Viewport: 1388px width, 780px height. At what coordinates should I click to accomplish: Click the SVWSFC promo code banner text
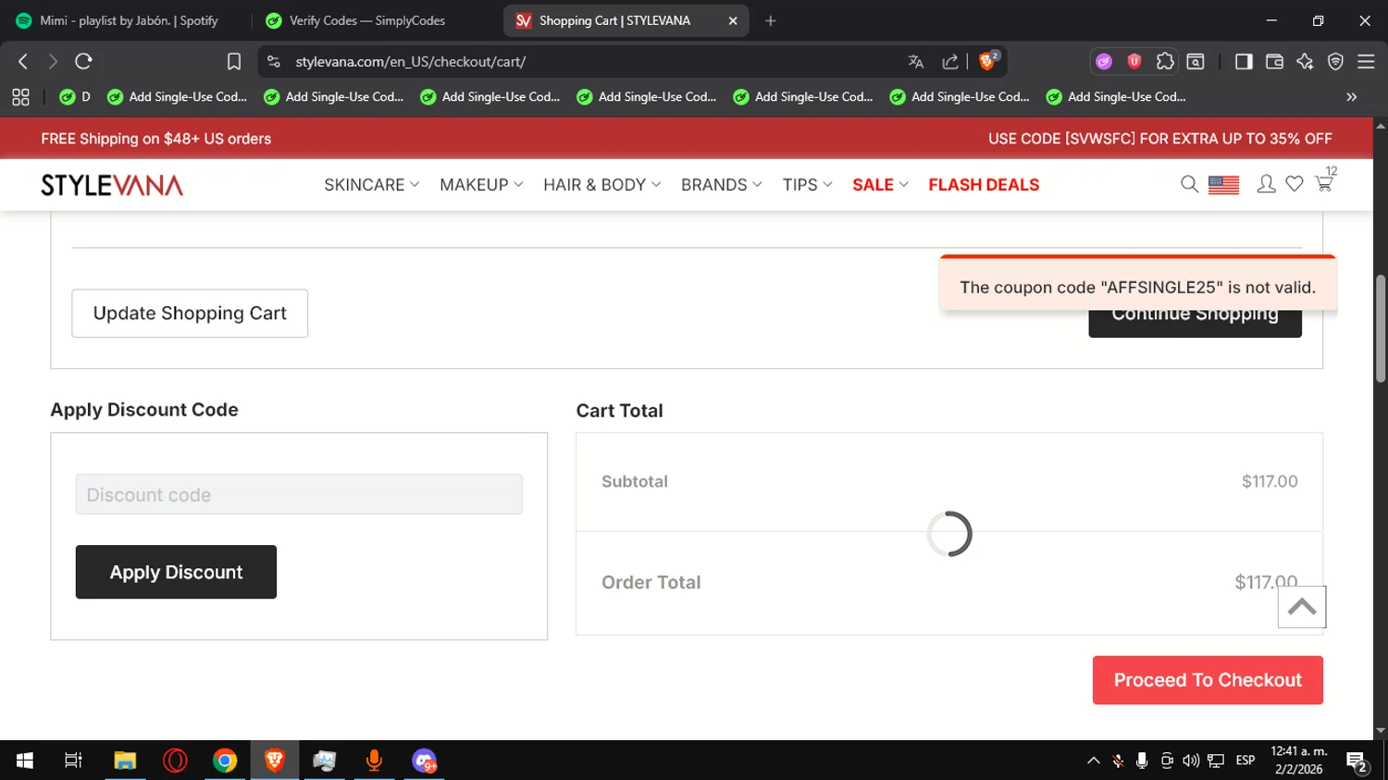(1160, 139)
